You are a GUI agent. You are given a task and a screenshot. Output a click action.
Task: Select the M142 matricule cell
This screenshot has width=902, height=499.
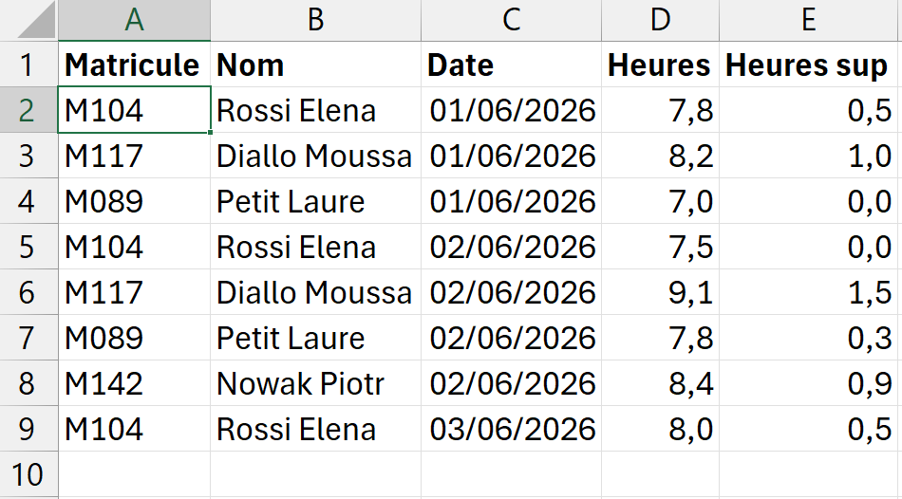coord(134,383)
